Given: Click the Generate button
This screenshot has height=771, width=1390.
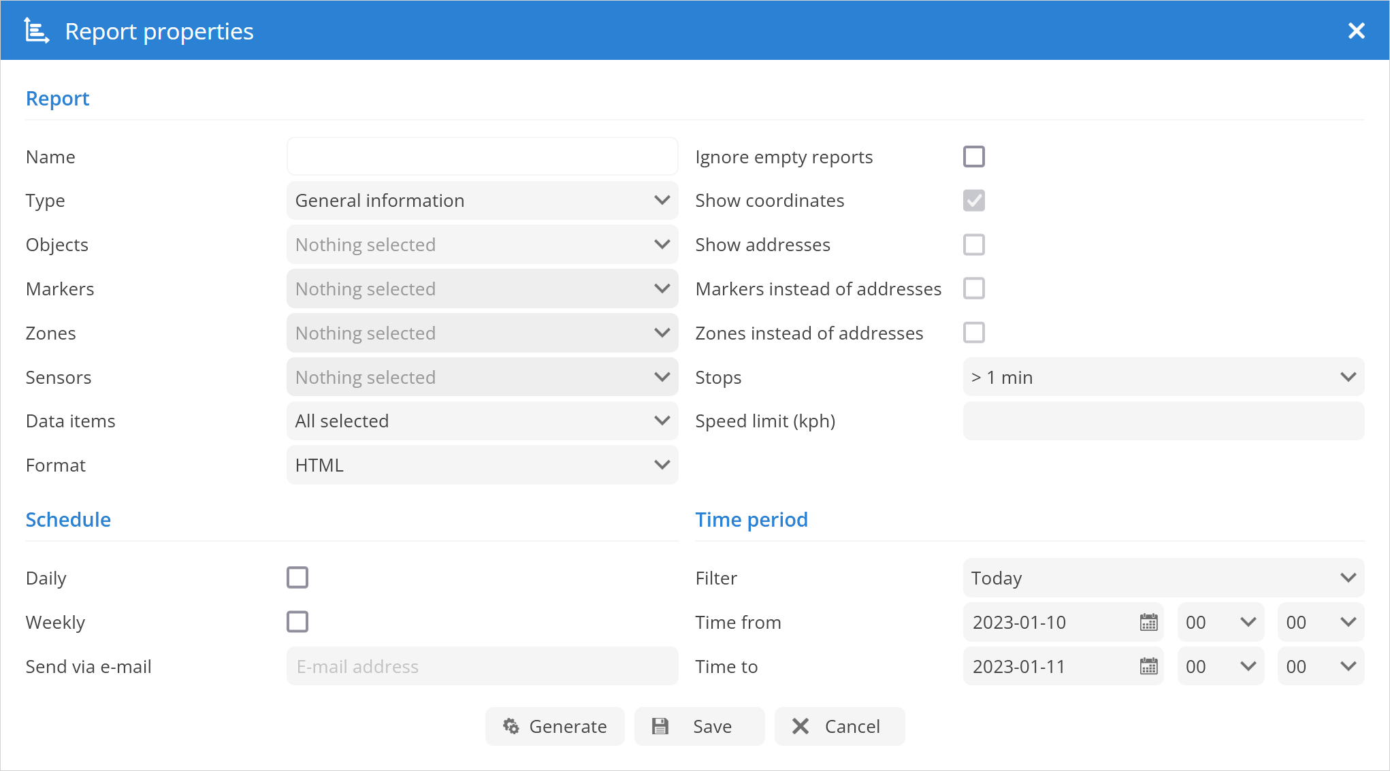Looking at the screenshot, I should [x=555, y=726].
